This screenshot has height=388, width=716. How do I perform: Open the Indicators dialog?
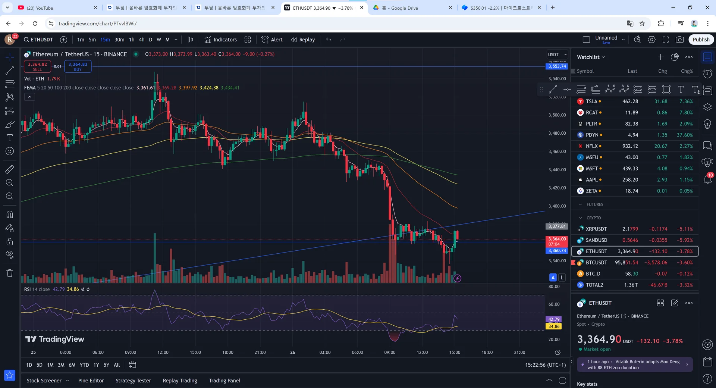tap(221, 40)
